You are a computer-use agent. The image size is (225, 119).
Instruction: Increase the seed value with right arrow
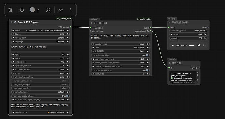148,47
